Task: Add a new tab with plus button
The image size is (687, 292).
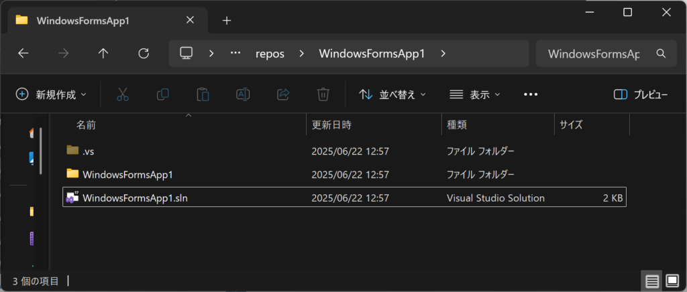Action: (227, 21)
